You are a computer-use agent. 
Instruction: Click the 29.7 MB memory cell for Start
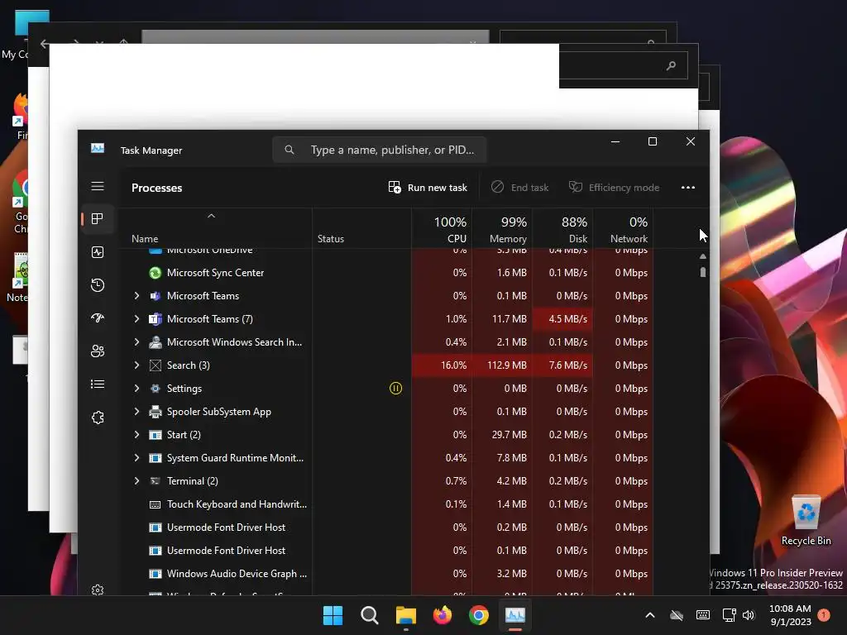tap(502, 435)
